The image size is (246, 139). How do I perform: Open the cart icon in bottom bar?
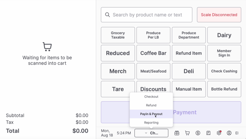[x=187, y=133]
